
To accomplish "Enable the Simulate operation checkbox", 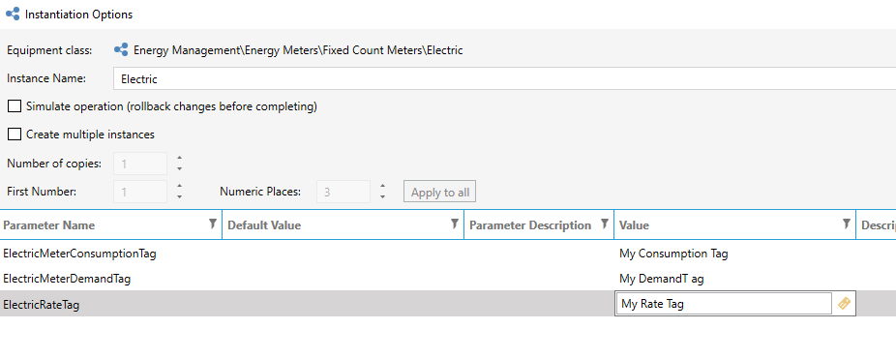I will point(15,106).
